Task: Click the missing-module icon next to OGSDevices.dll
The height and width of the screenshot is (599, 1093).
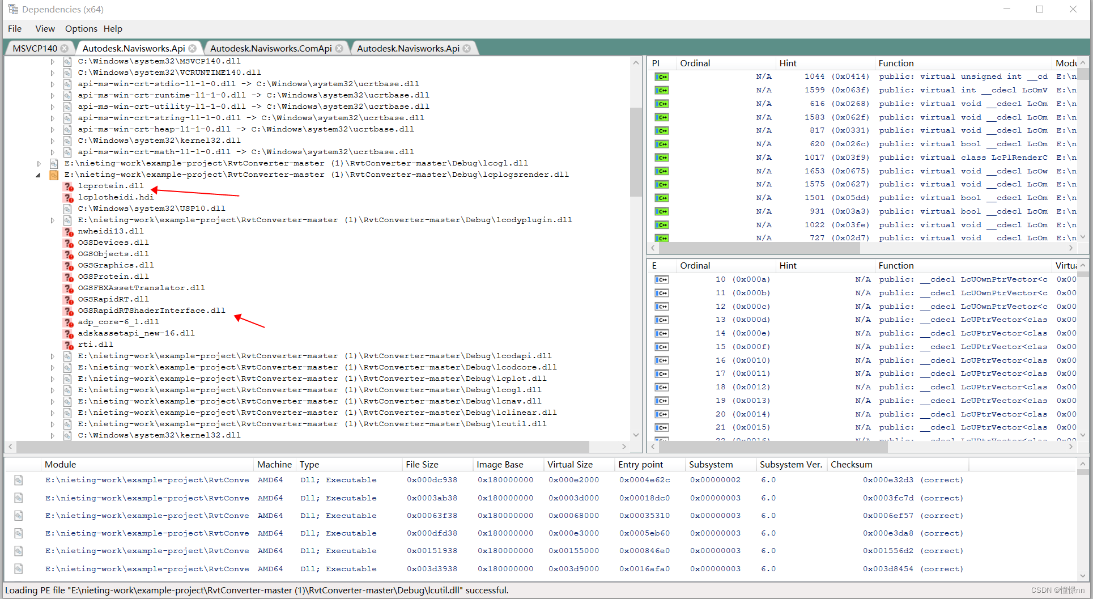Action: (x=69, y=243)
